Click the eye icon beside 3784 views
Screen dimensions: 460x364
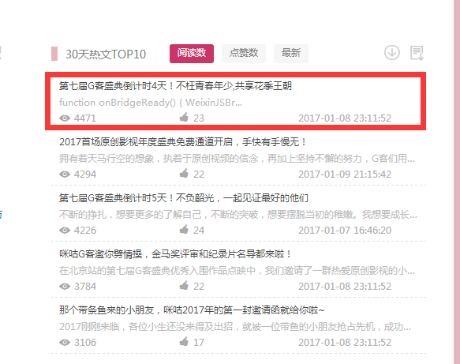click(x=65, y=287)
